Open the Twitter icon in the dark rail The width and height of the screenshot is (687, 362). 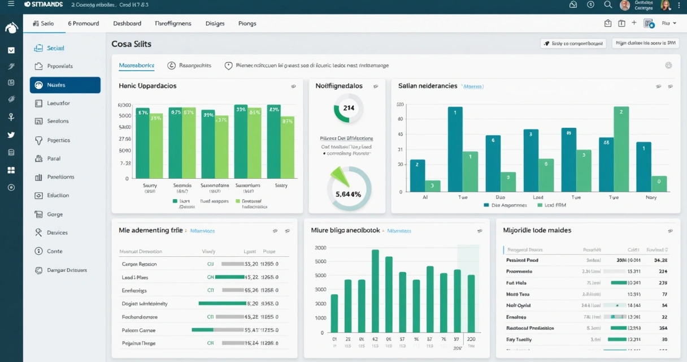pyautogui.click(x=11, y=135)
